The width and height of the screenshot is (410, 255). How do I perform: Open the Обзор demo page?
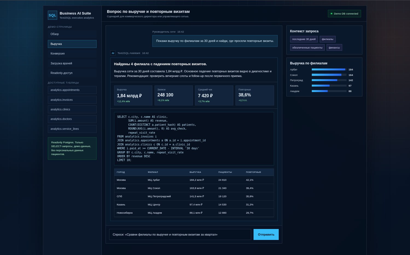click(72, 34)
